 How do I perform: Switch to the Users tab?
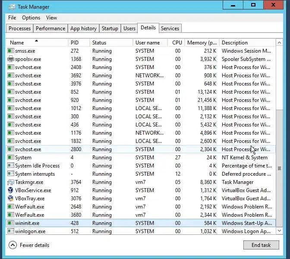tap(129, 28)
